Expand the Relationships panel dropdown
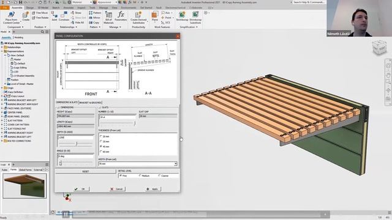 point(69,27)
